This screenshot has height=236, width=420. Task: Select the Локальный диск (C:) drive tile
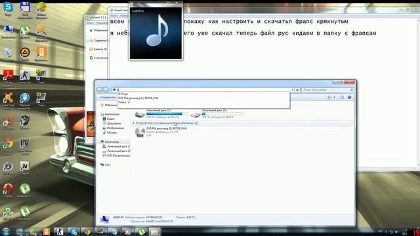[x=161, y=113]
